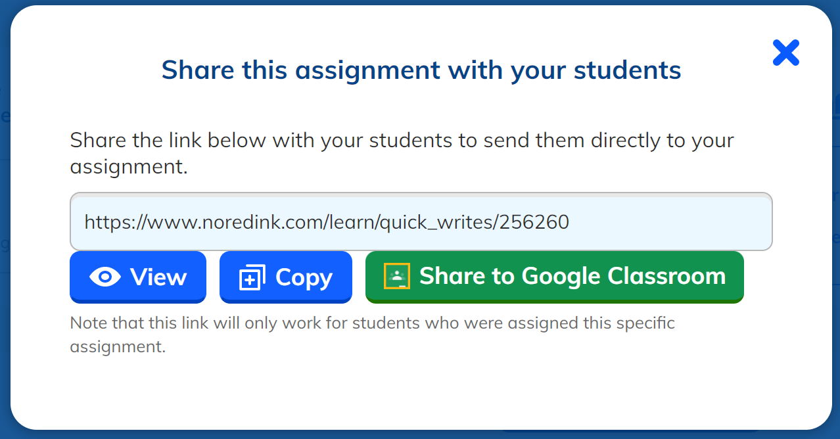The height and width of the screenshot is (439, 840).
Task: Click the 'View' label text
Action: (x=158, y=277)
